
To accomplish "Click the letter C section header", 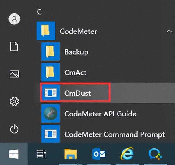I will [x=39, y=12].
